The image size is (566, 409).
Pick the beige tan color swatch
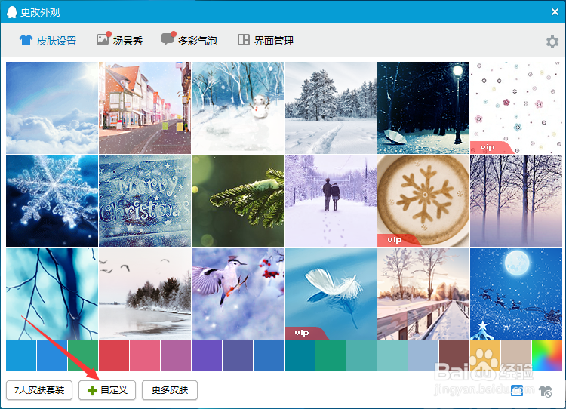pyautogui.click(x=516, y=355)
